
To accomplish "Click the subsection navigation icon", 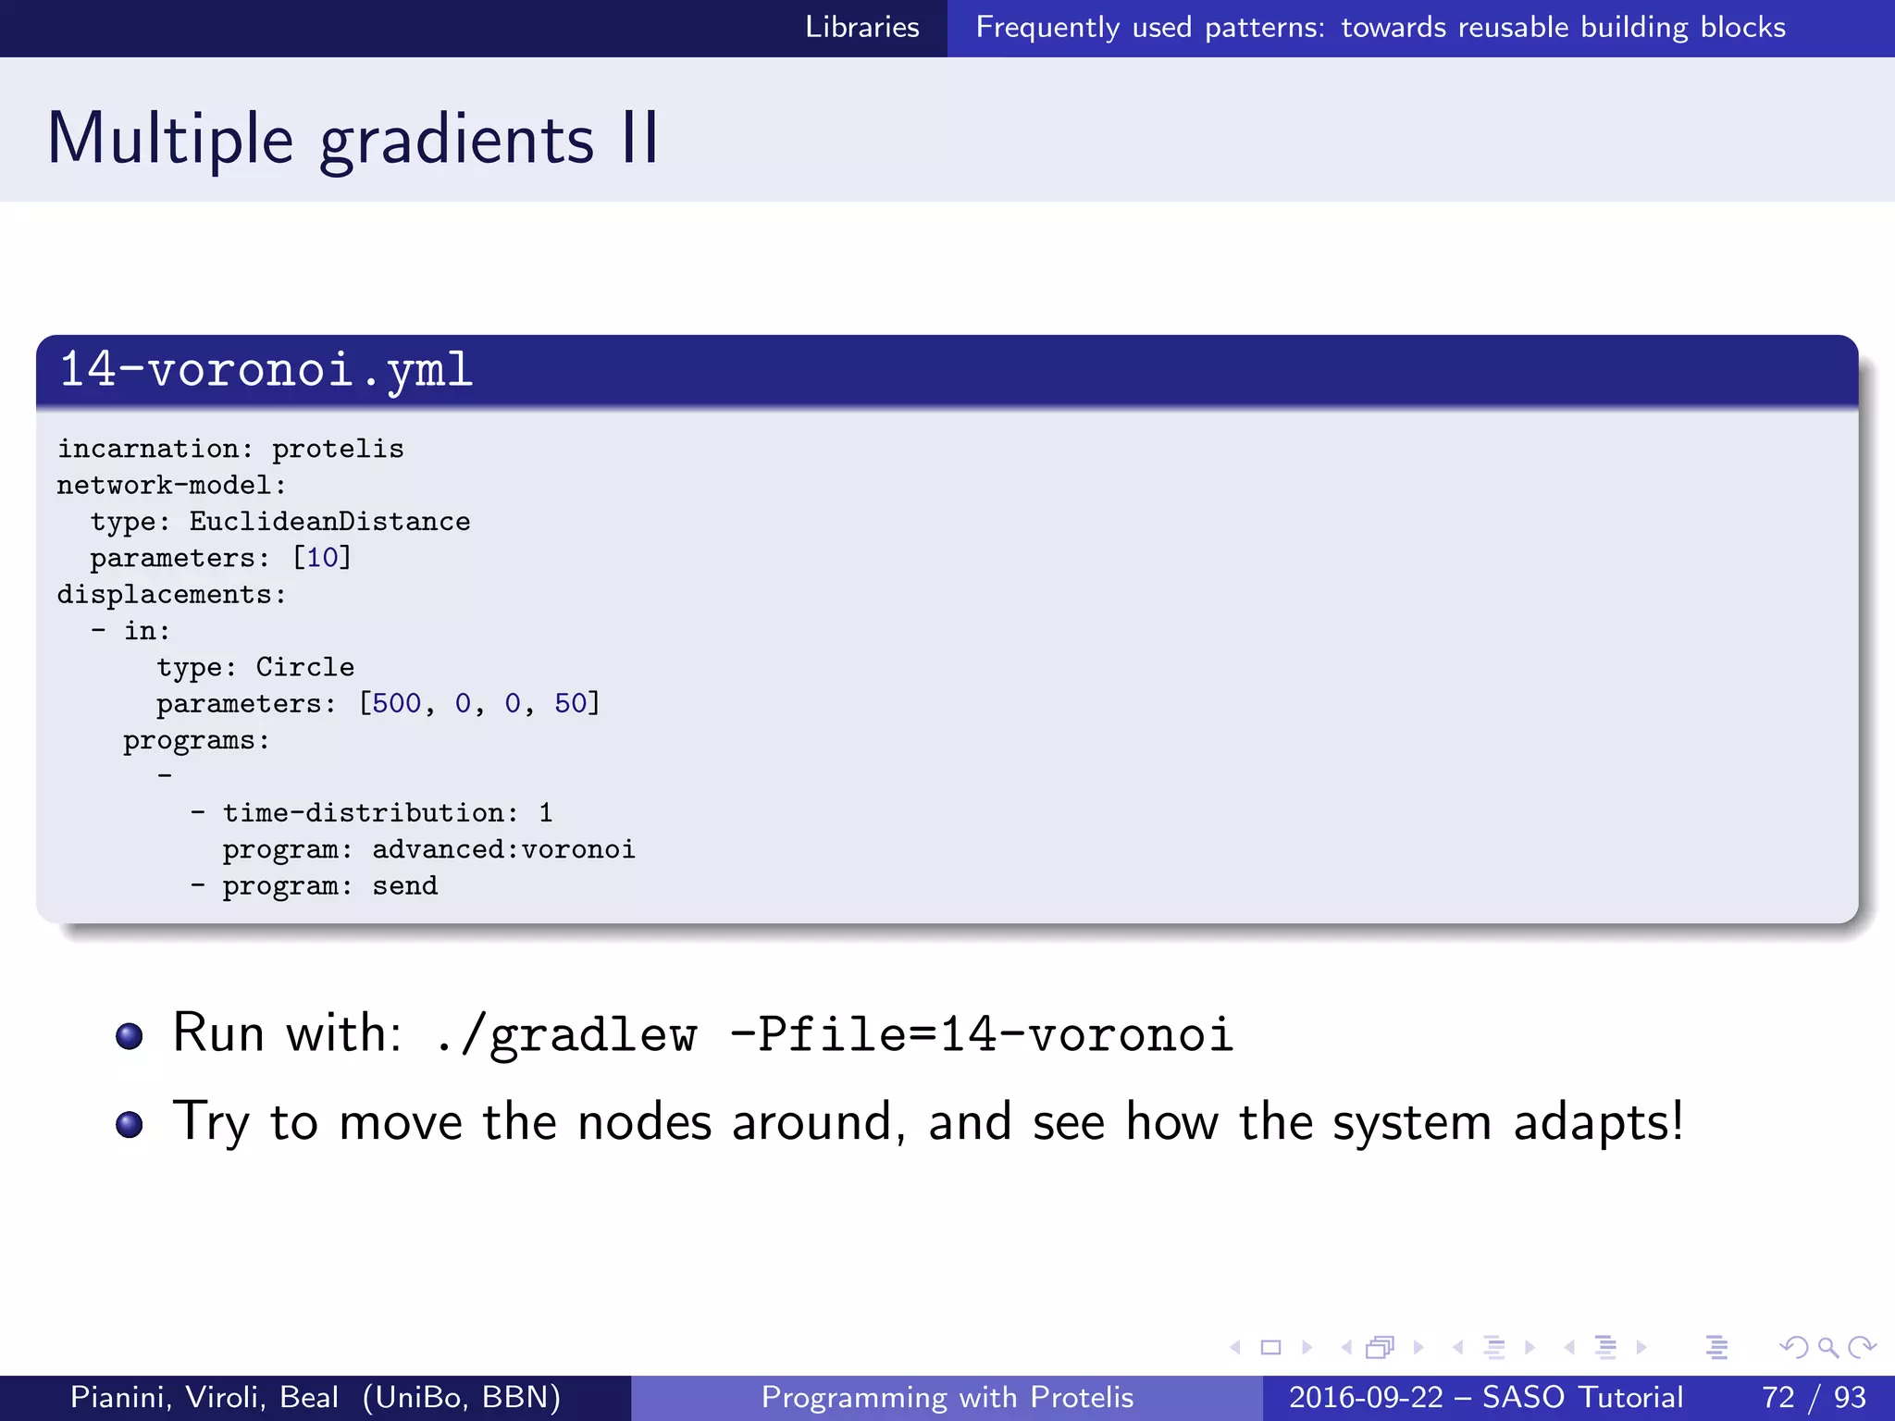I will [1493, 1348].
